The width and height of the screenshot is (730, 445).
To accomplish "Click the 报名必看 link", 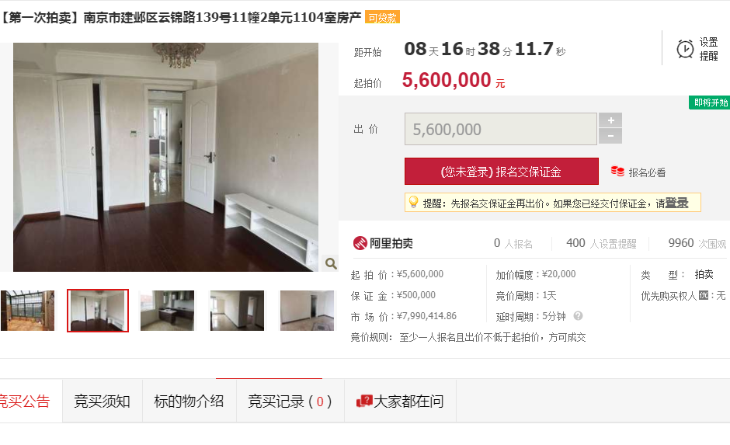I will (647, 172).
